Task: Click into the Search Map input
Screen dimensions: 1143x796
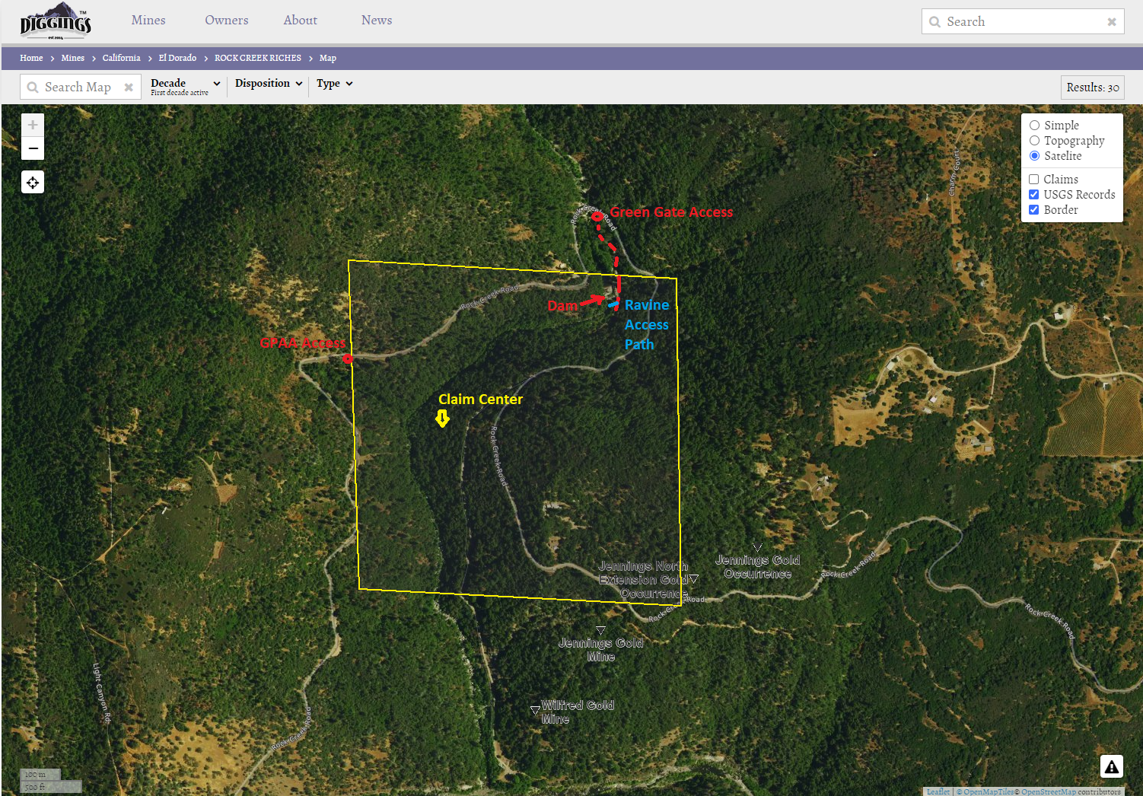Action: click(x=78, y=88)
